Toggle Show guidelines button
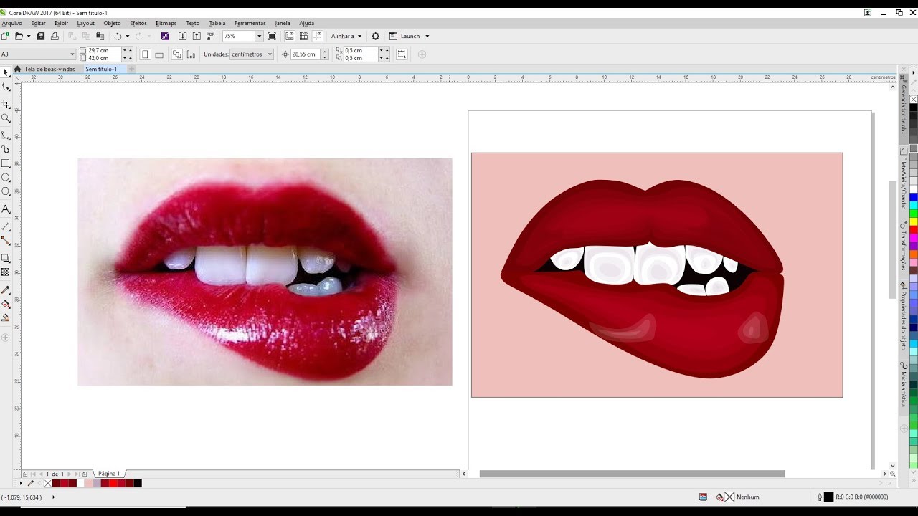Viewport: 918px width, 516px height. pyautogui.click(x=317, y=36)
